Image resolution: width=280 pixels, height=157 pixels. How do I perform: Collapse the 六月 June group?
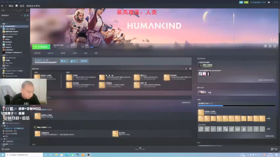(x=1, y=68)
